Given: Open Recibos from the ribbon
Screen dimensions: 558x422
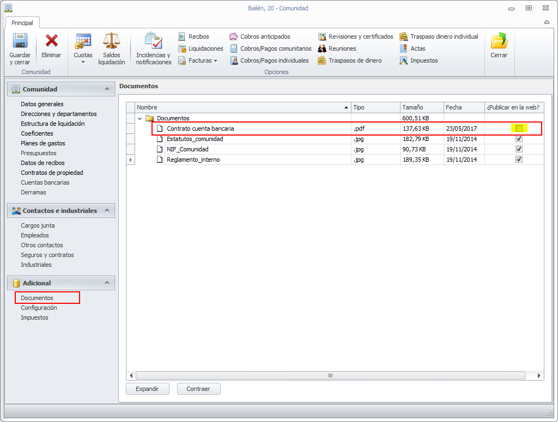Looking at the screenshot, I should (x=194, y=36).
